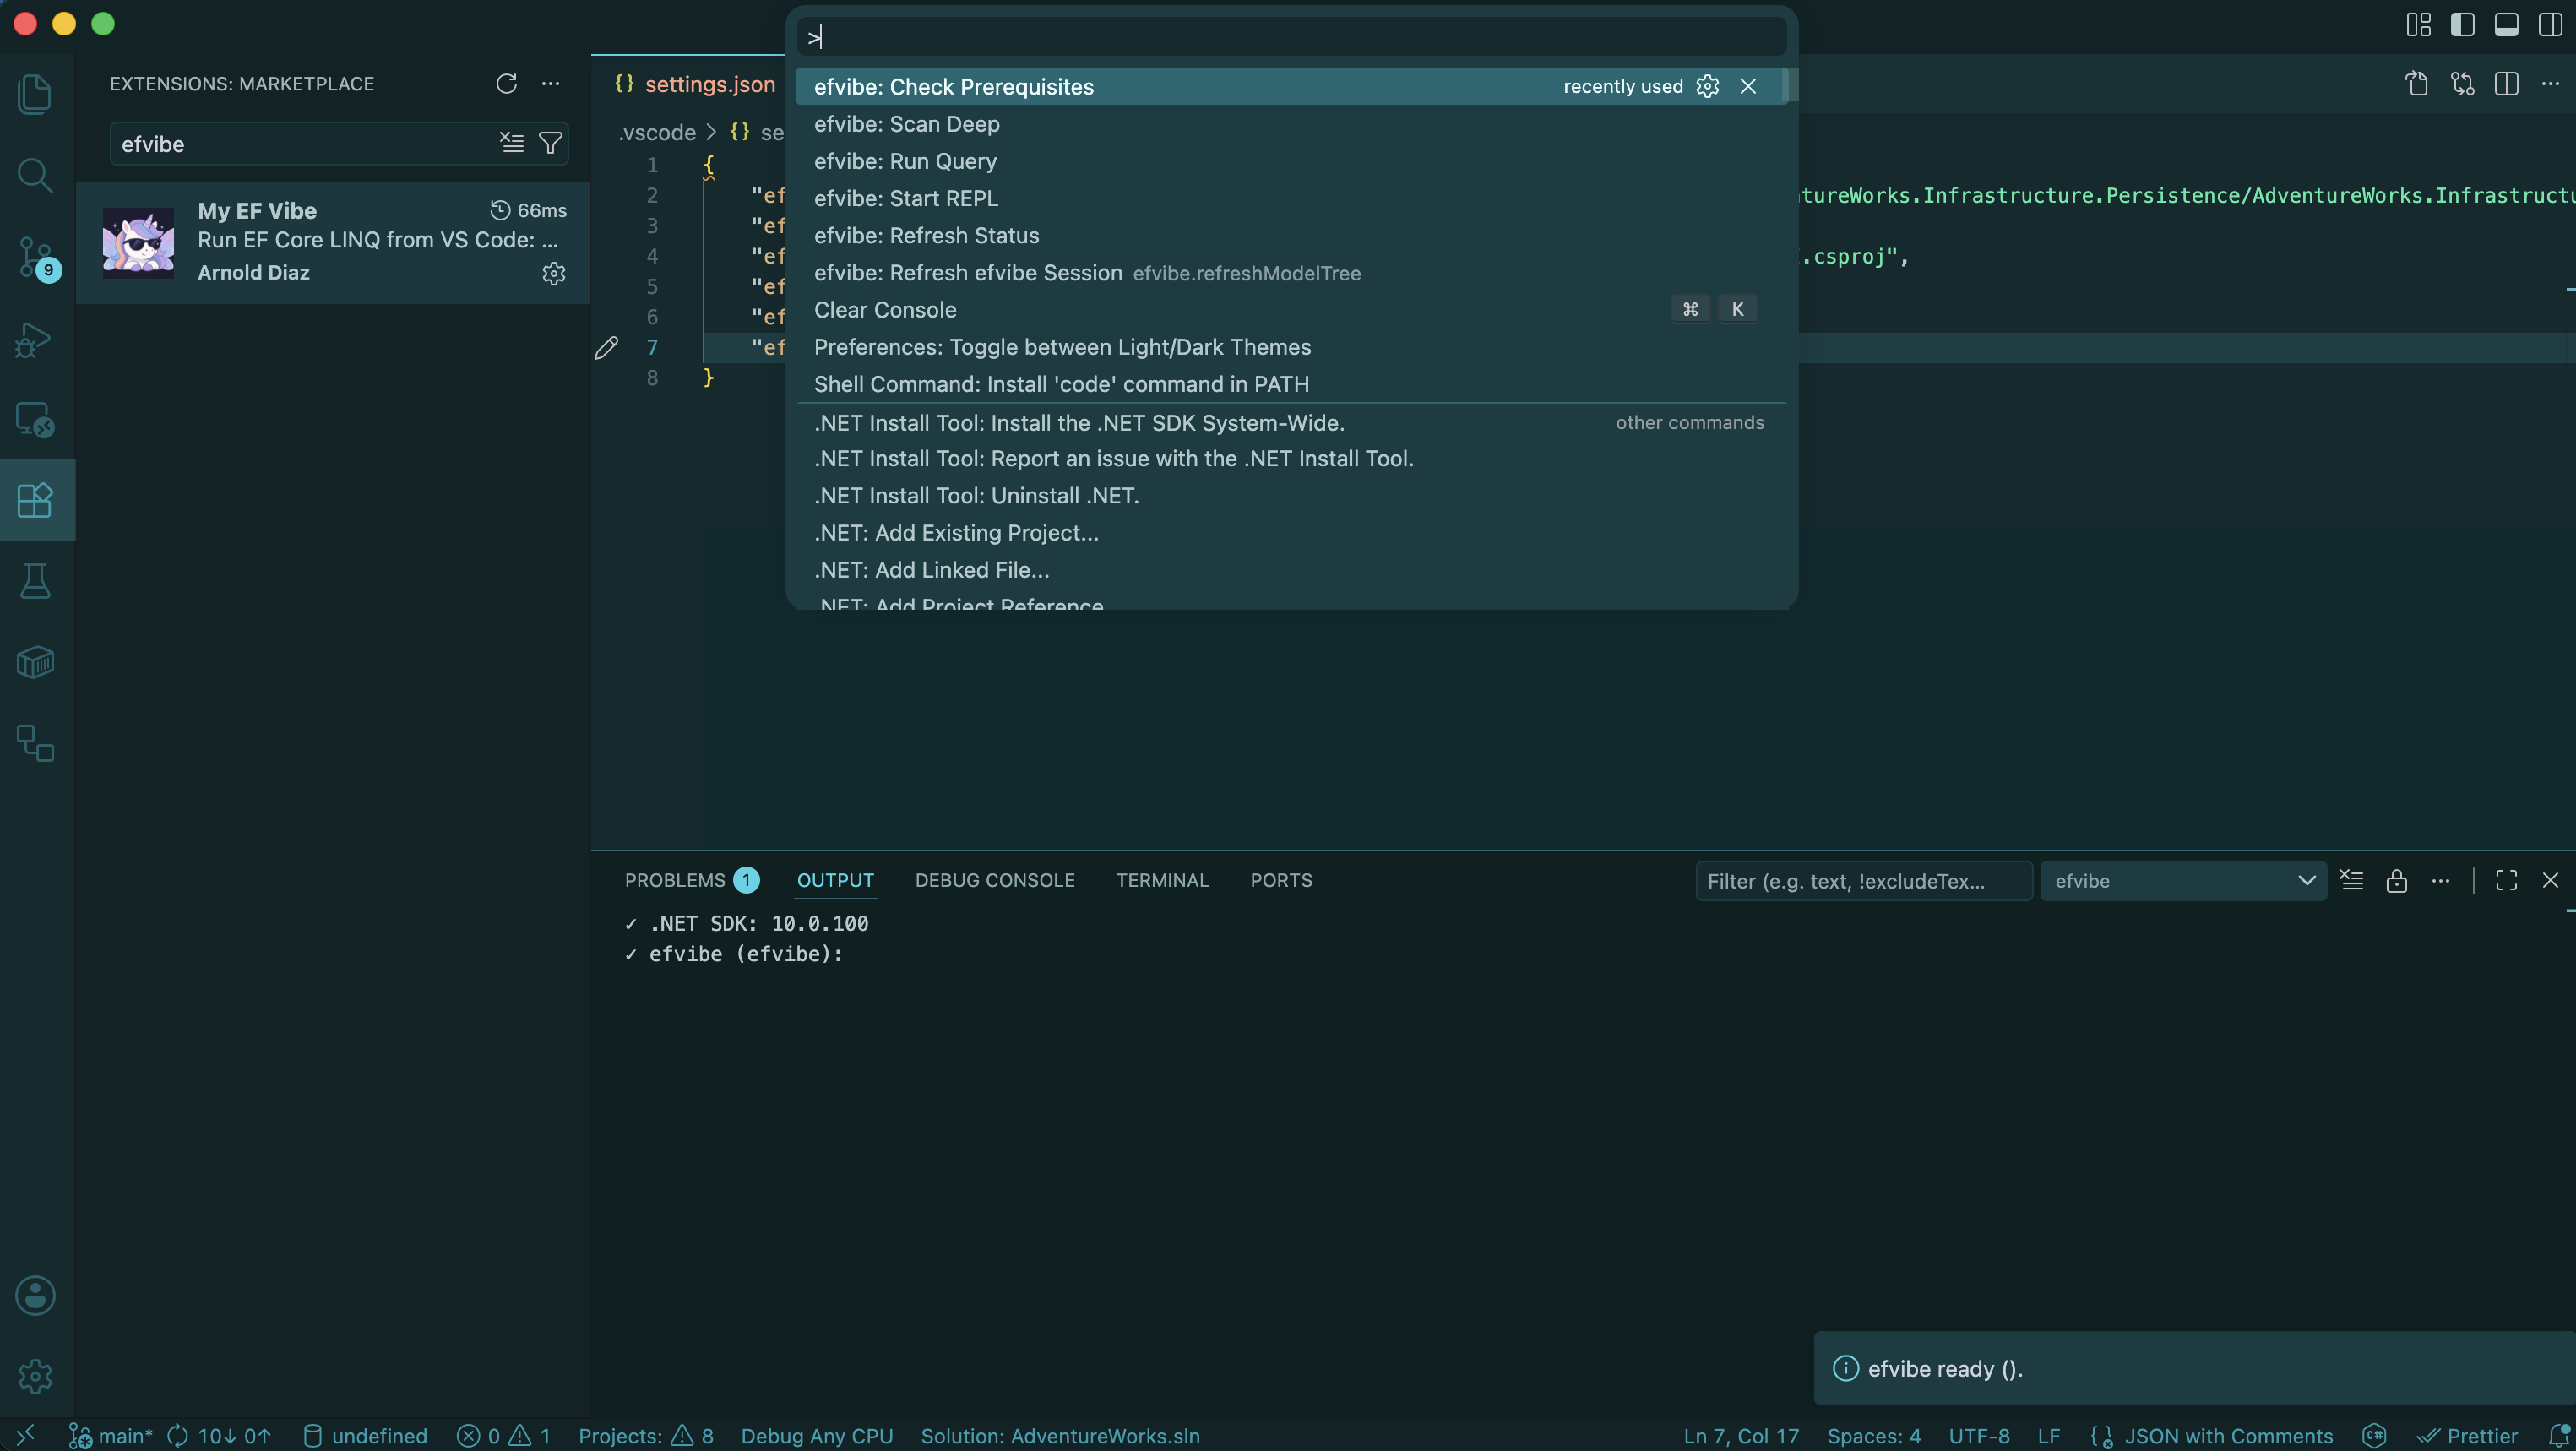
Task: Customize layout from title bar
Action: pyautogui.click(x=2419, y=25)
